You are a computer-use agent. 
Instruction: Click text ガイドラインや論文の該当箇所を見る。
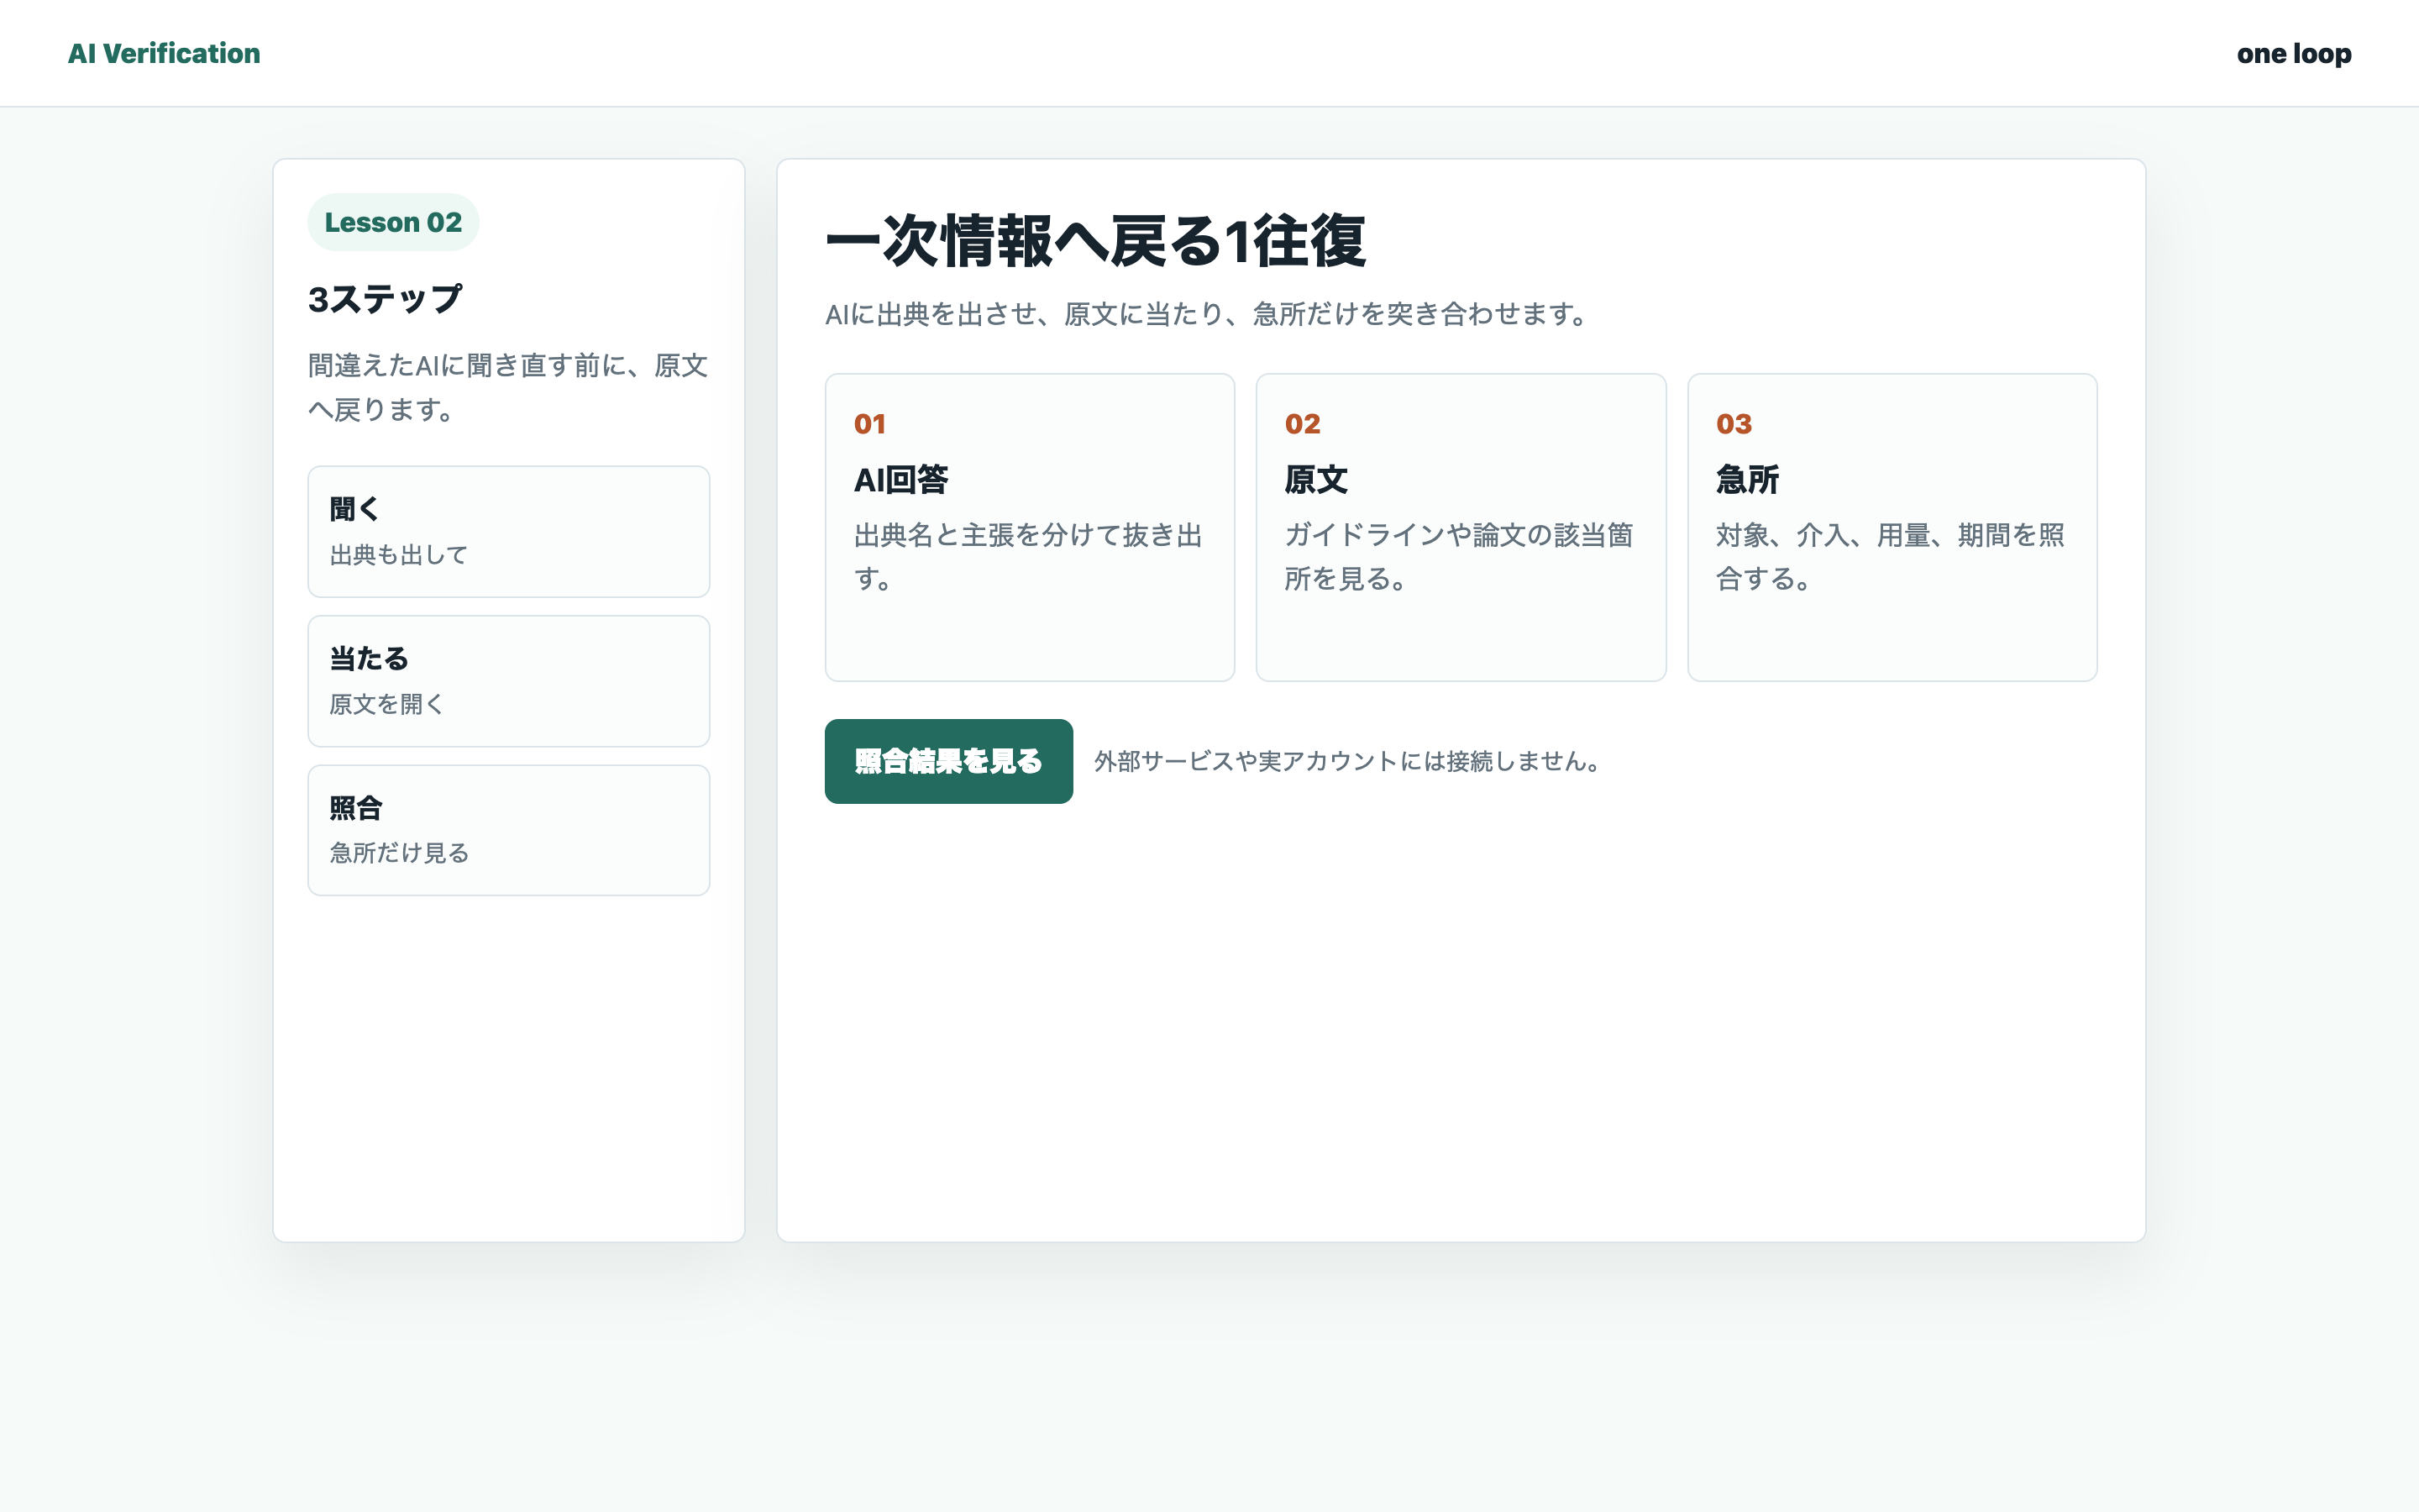(1460, 557)
